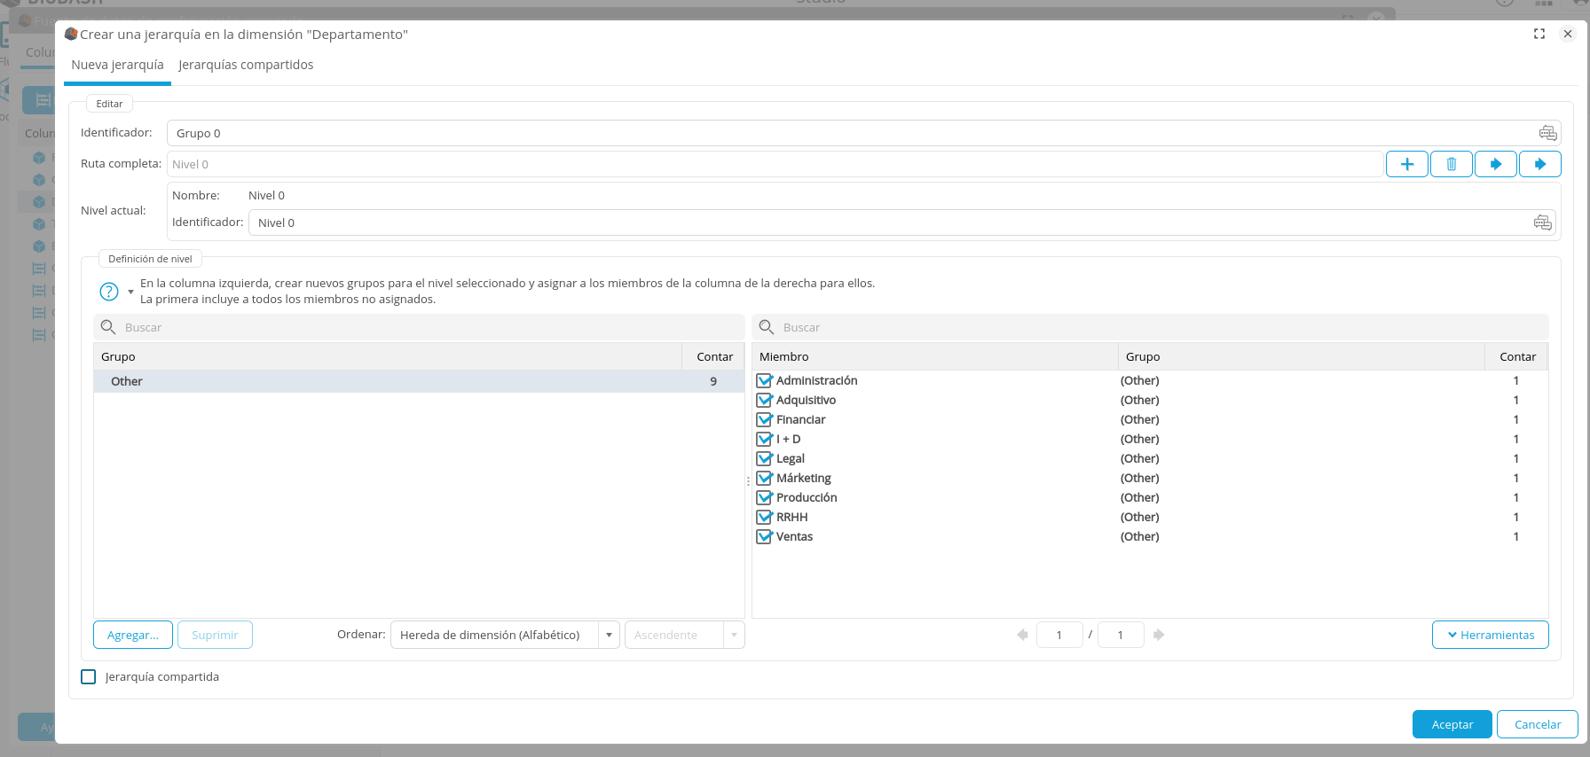Uncheck the Administración member checkbox
1590x757 pixels.
(x=764, y=380)
